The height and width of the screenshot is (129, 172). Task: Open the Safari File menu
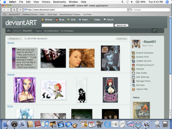point(21,2)
